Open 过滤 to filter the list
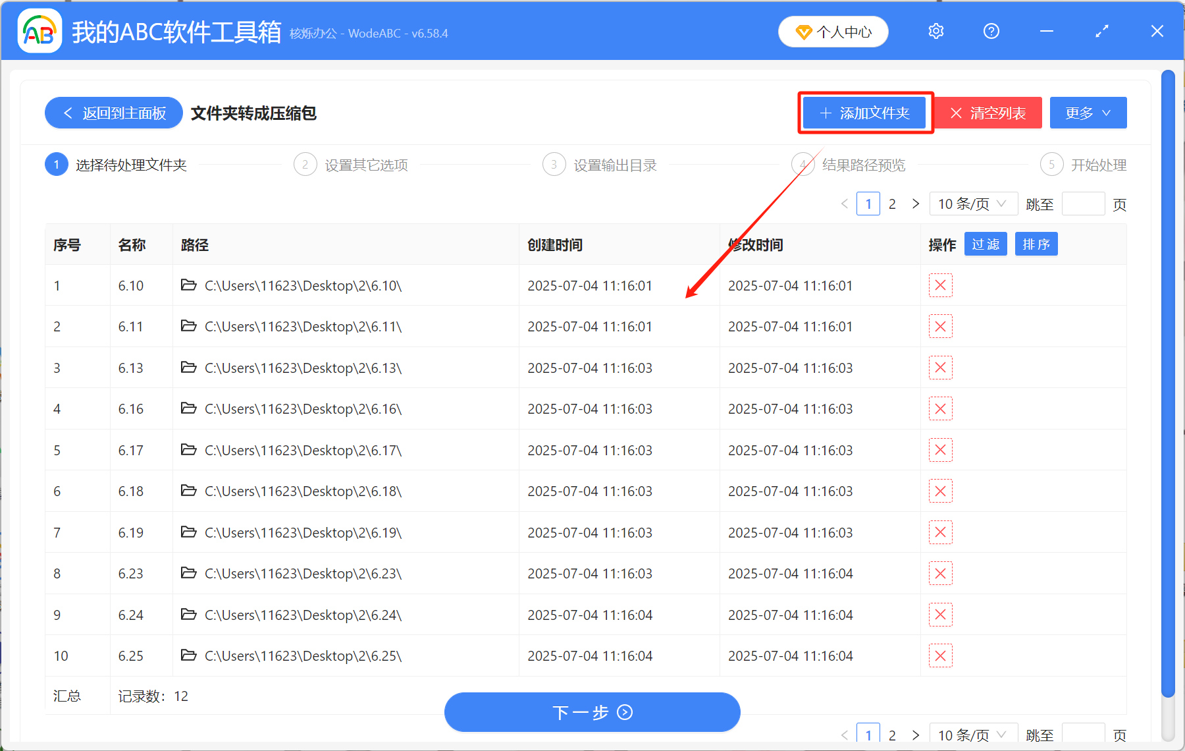The height and width of the screenshot is (751, 1185). coord(986,244)
